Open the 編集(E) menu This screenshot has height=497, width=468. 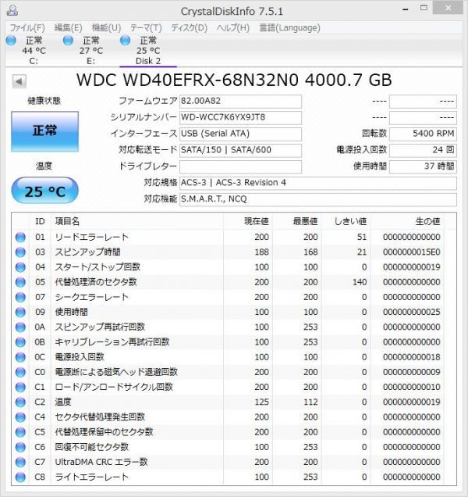pos(68,28)
